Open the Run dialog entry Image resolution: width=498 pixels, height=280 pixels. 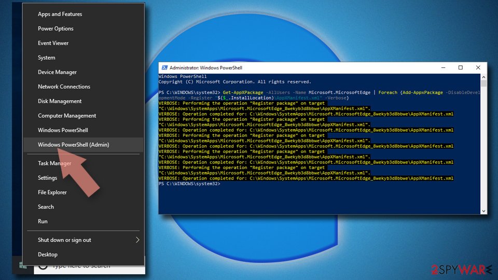[x=43, y=221]
